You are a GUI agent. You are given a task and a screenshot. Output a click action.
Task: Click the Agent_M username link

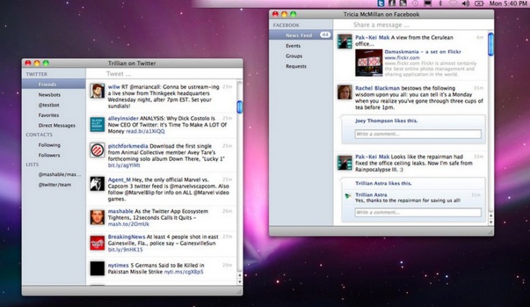[x=119, y=180]
